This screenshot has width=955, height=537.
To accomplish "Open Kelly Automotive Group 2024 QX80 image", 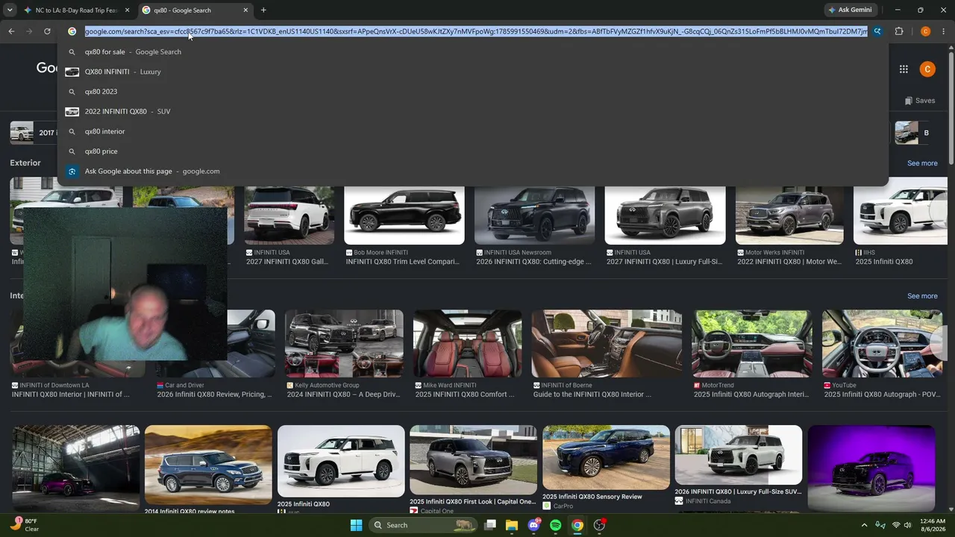I will tap(344, 344).
